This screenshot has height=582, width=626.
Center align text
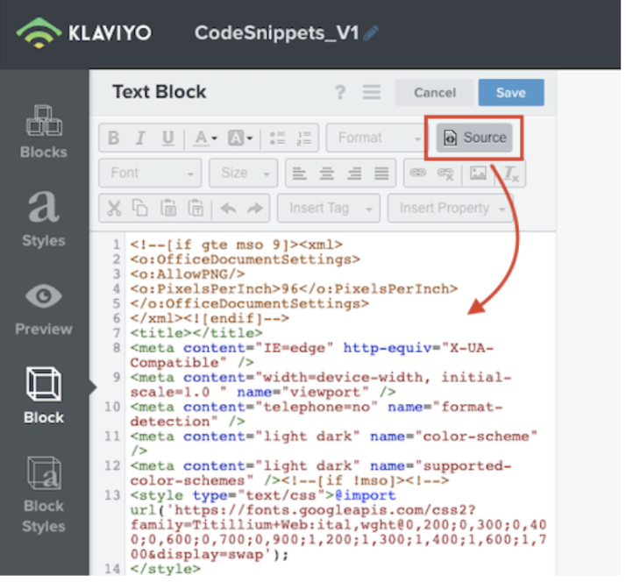(x=326, y=174)
